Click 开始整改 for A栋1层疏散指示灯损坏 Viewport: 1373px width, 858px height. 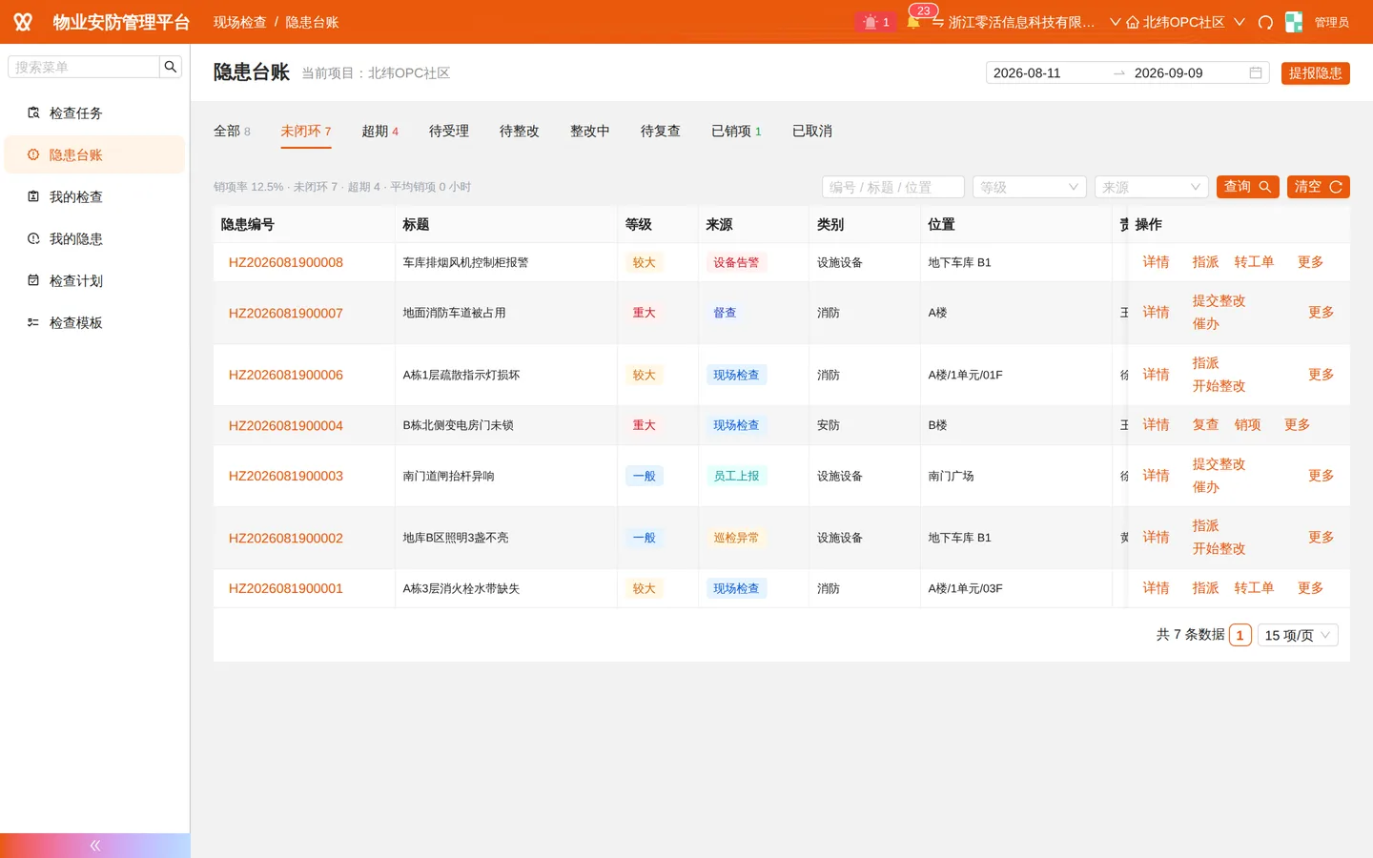pyautogui.click(x=1219, y=386)
